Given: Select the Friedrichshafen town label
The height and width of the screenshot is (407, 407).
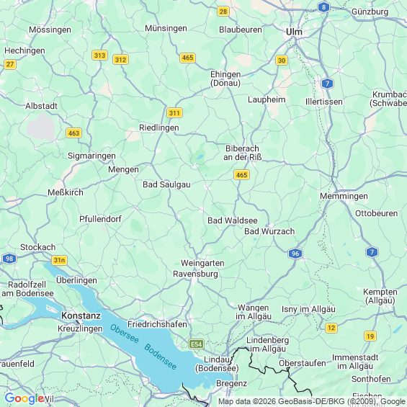Looking at the screenshot, I should pyautogui.click(x=157, y=324).
